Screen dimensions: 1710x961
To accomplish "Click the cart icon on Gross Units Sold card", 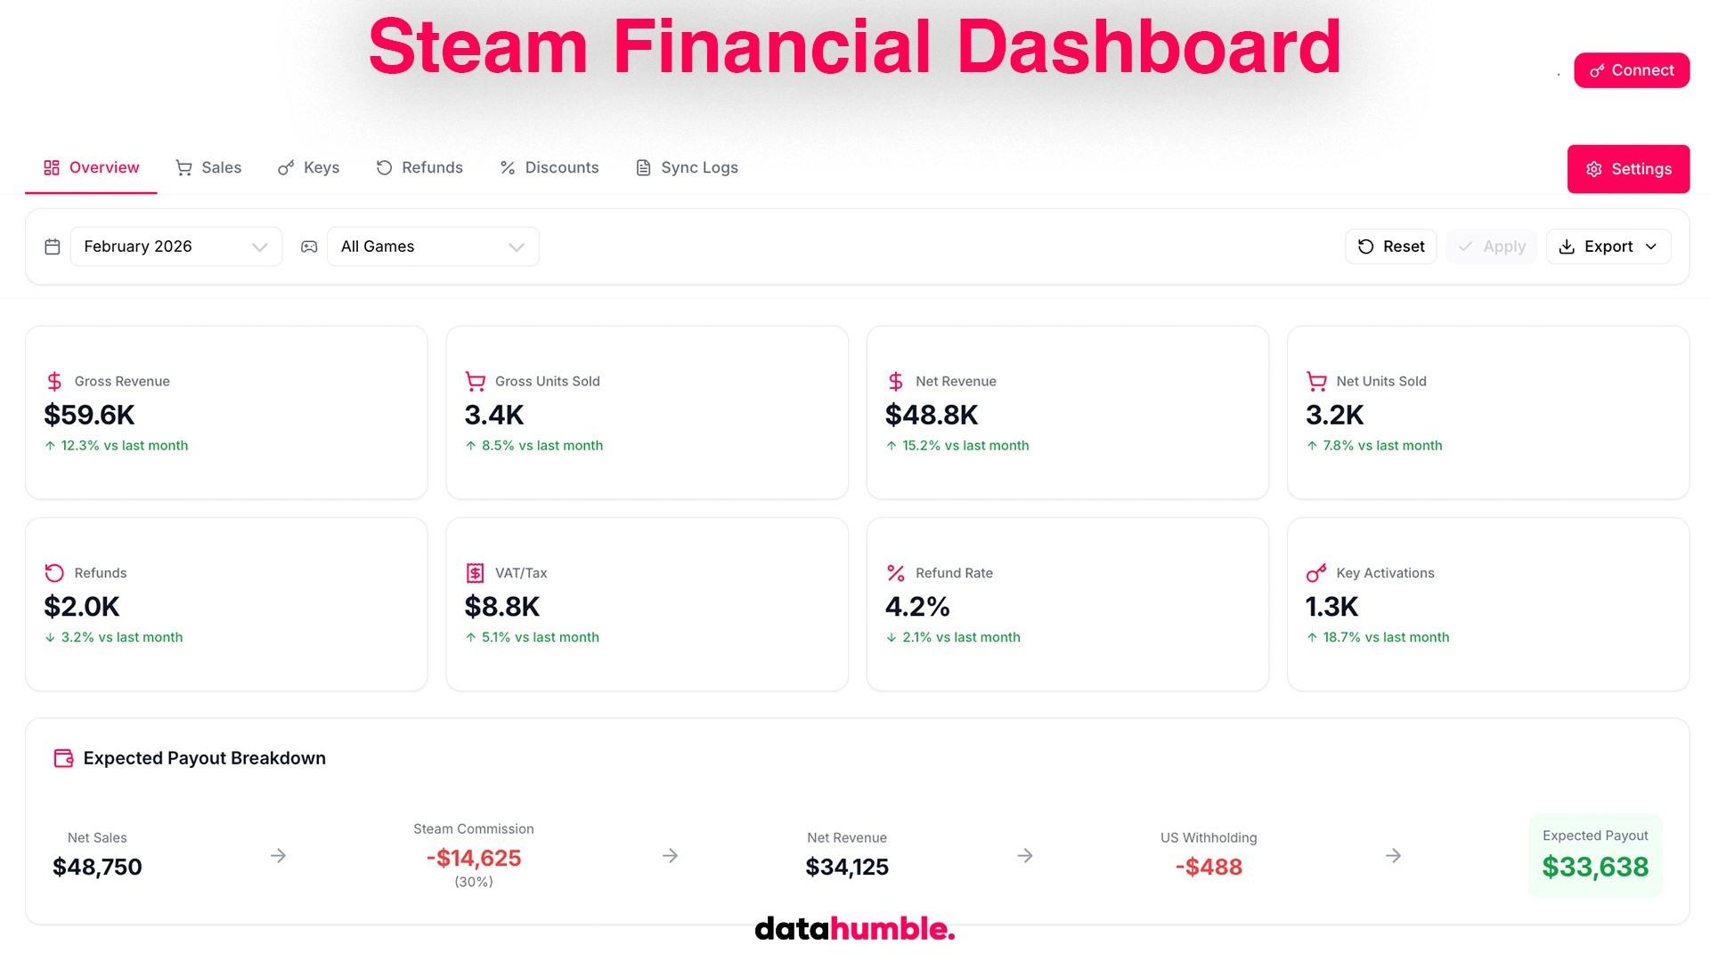I will [475, 381].
